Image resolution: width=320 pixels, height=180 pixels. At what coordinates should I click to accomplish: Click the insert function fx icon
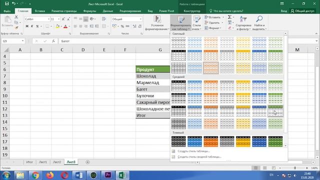coord(53,41)
